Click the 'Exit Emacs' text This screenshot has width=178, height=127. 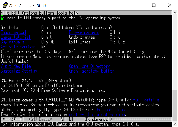coord(80,42)
